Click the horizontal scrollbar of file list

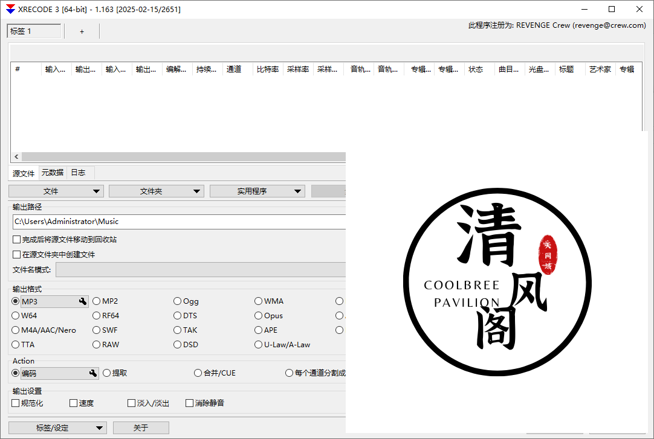pos(184,156)
